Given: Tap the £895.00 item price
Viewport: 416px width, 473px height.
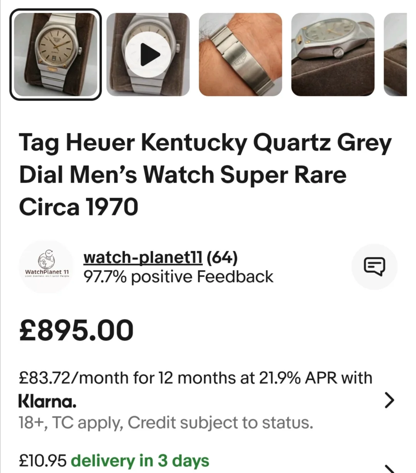Looking at the screenshot, I should tap(76, 330).
